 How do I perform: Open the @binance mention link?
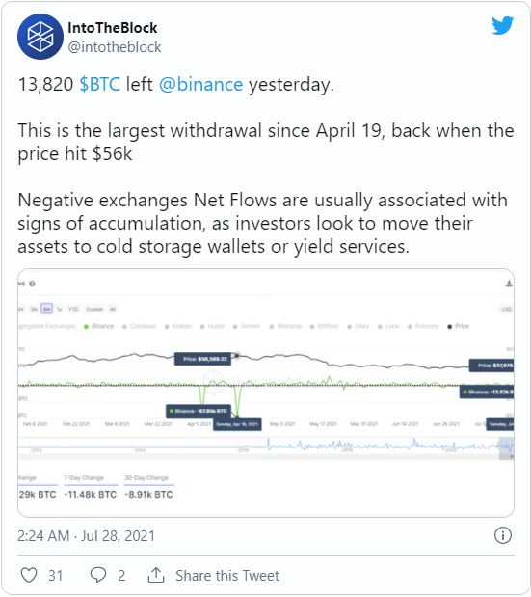tap(200, 84)
